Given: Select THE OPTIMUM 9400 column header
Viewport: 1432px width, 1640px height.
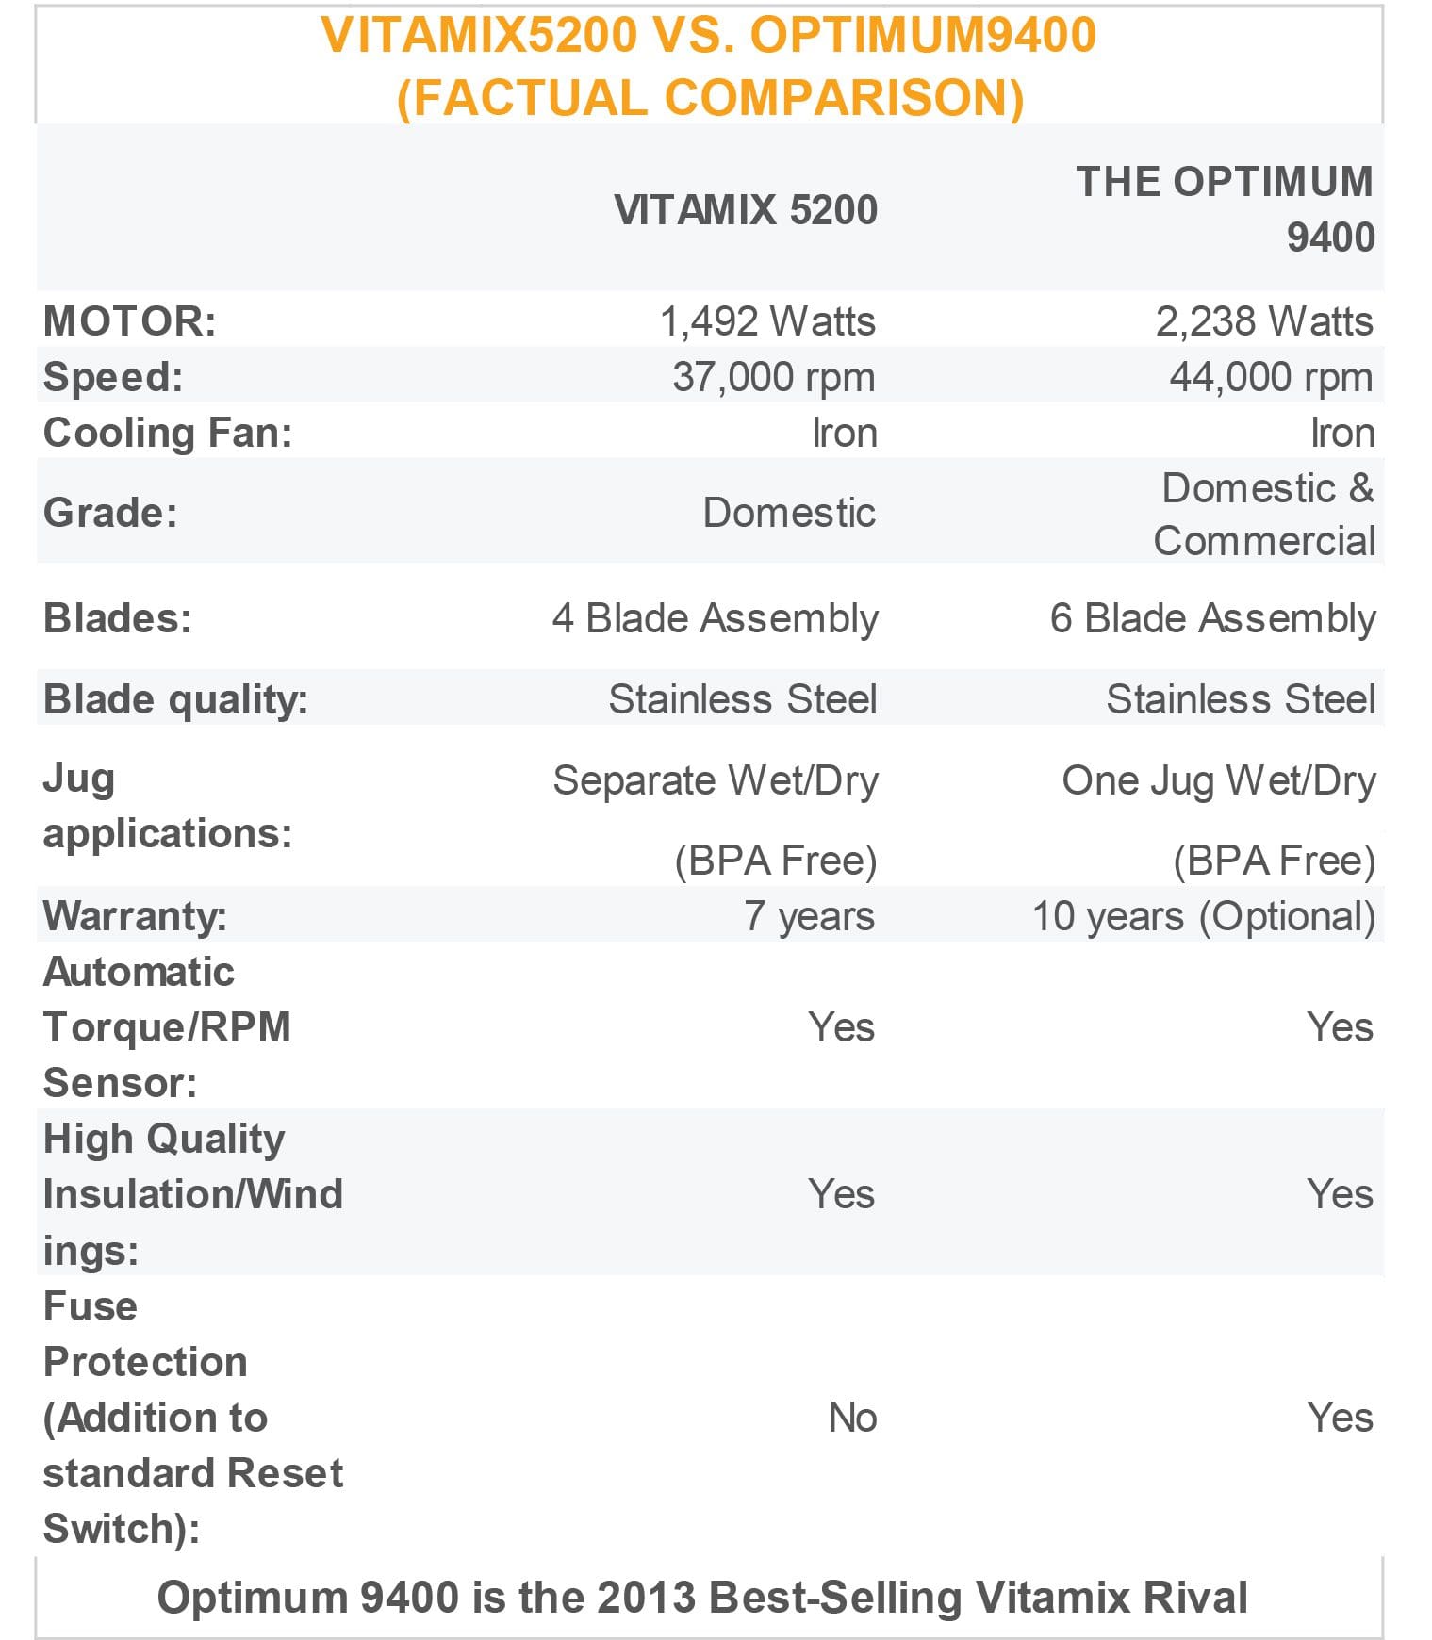Looking at the screenshot, I should point(1225,208).
